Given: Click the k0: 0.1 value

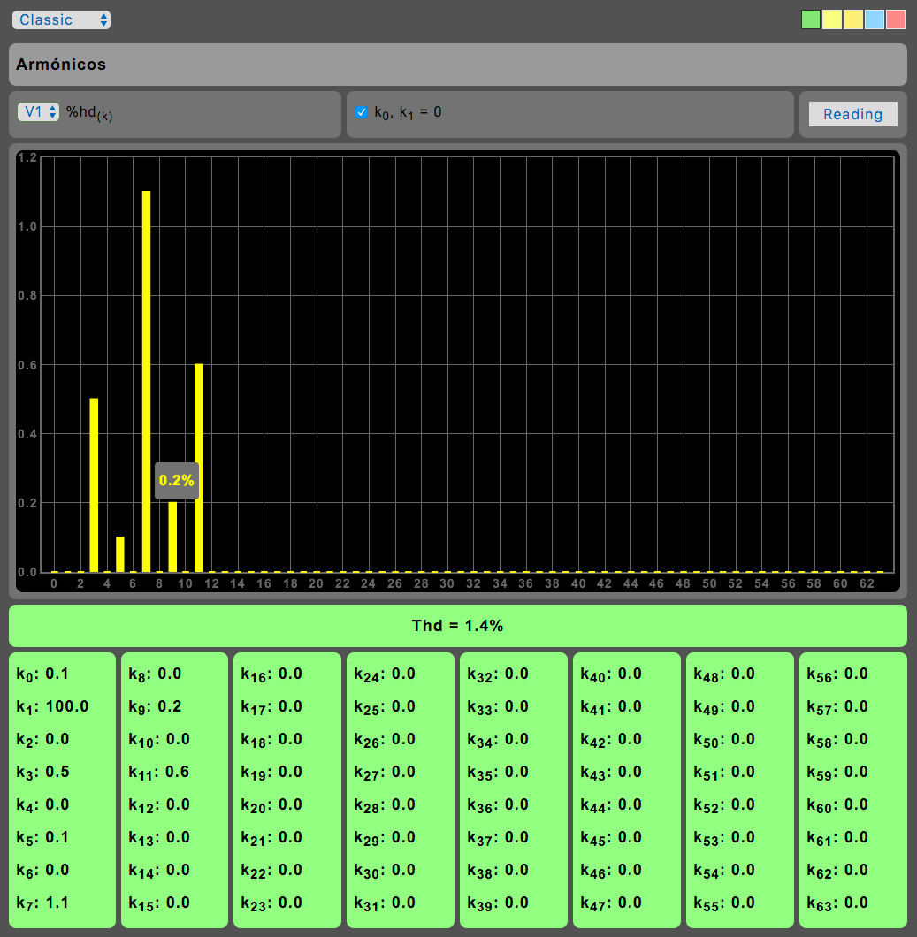Looking at the screenshot, I should click(x=42, y=674).
